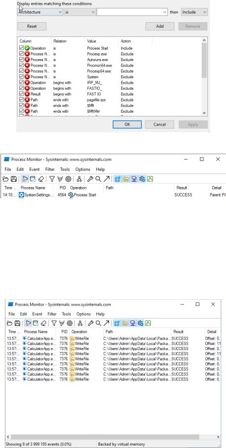Click target crosshair icon in SystemSettings Process Monitor window
This screenshot has width=226, height=448.
[x=68, y=179]
